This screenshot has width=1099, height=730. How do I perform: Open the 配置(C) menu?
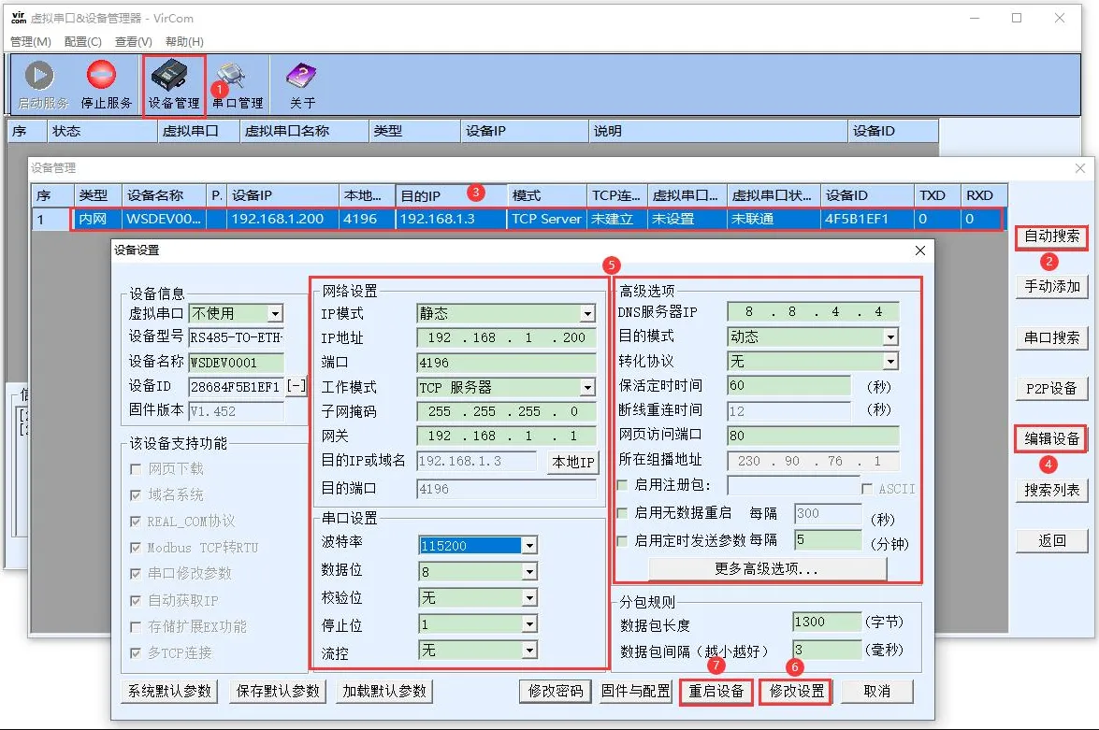point(82,42)
